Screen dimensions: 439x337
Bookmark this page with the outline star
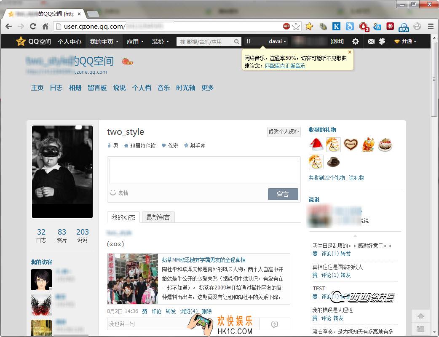[296, 26]
